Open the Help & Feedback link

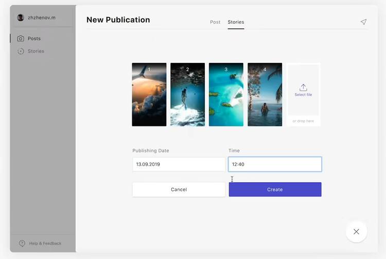coord(45,243)
